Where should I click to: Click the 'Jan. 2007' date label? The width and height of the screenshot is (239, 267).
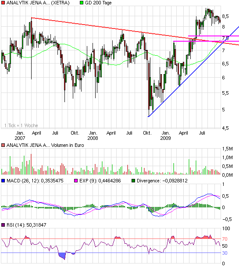point(20,135)
